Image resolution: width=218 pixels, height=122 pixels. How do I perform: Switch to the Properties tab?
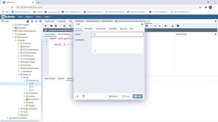coord(61,21)
